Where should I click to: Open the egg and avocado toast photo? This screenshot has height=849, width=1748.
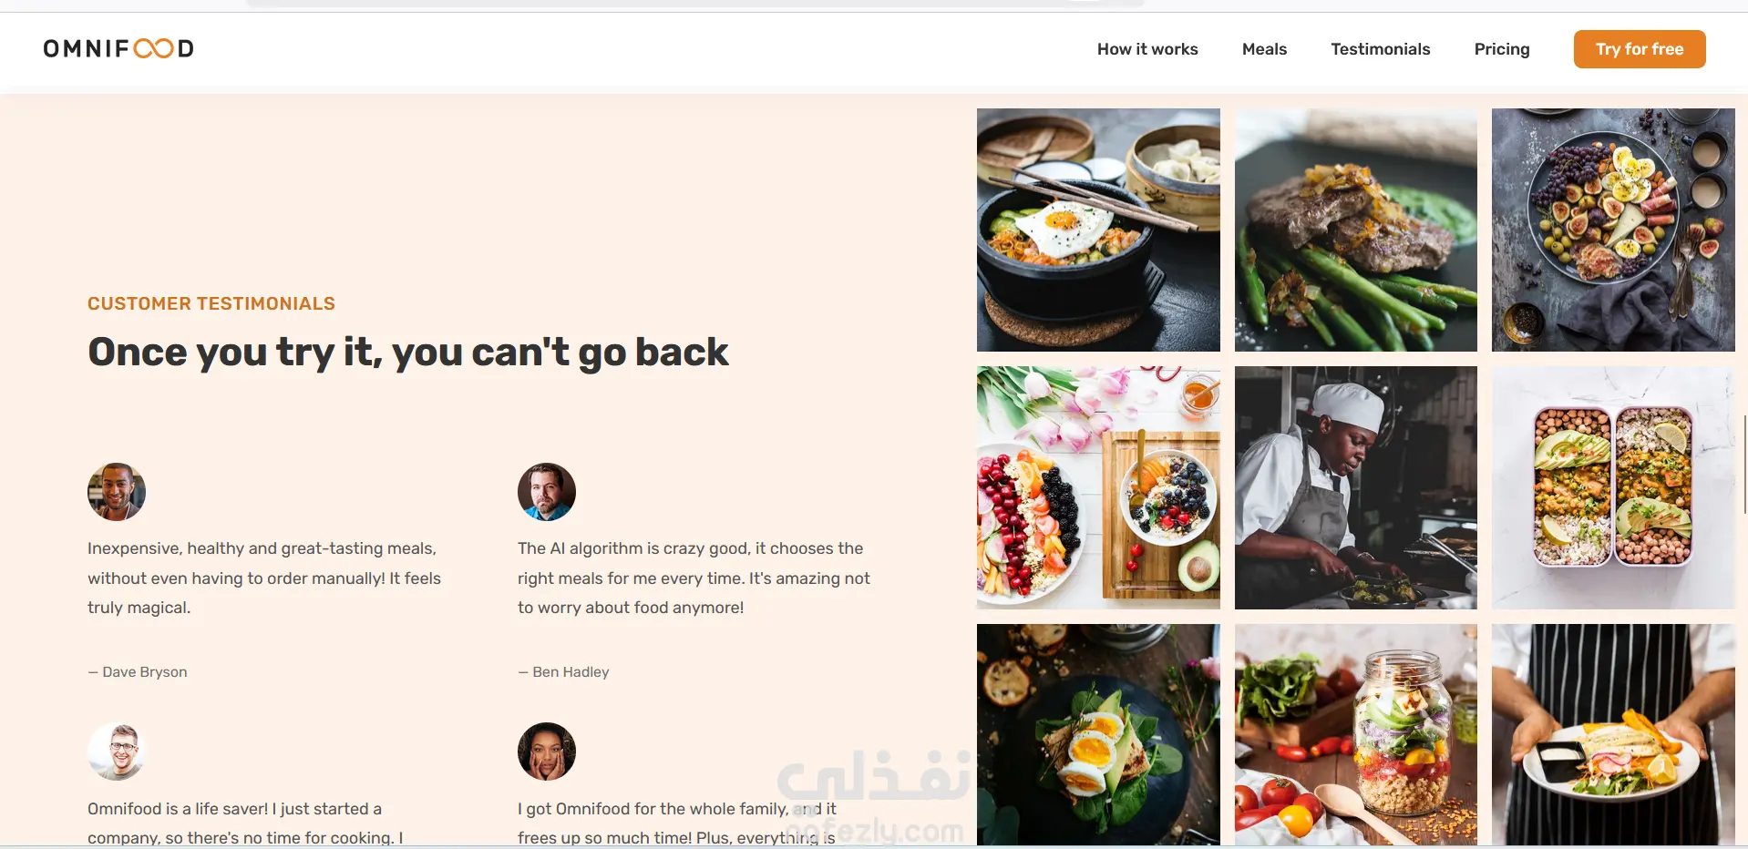click(1098, 734)
